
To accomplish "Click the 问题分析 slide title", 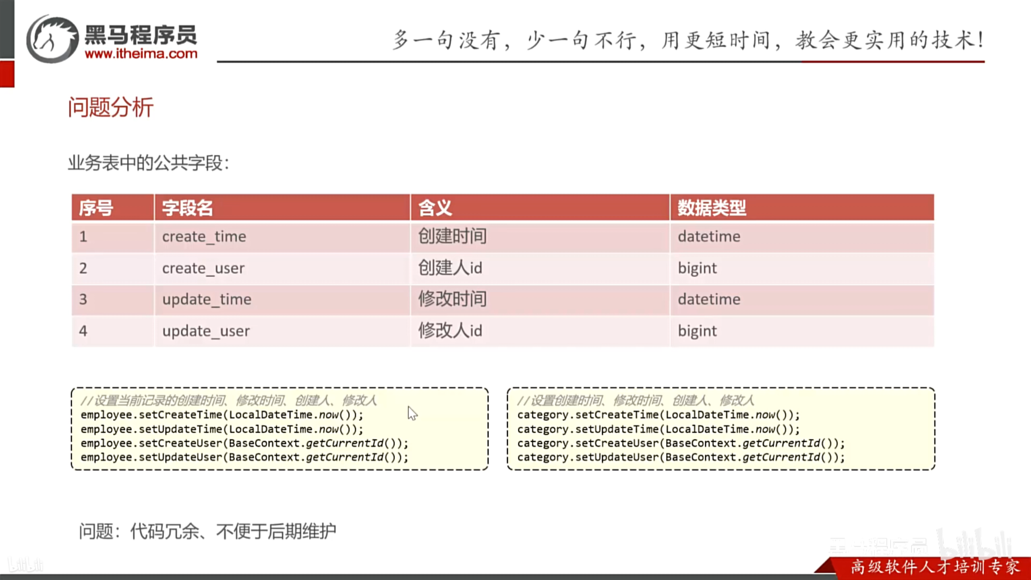I will [x=111, y=107].
